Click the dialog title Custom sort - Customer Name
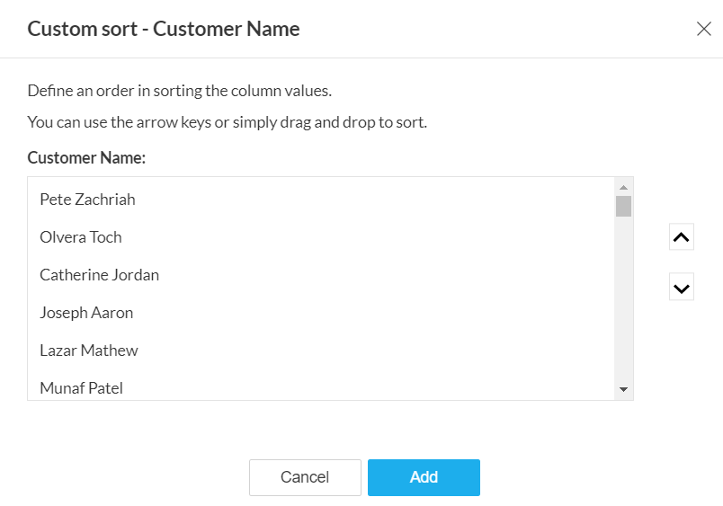The image size is (723, 506). [164, 29]
